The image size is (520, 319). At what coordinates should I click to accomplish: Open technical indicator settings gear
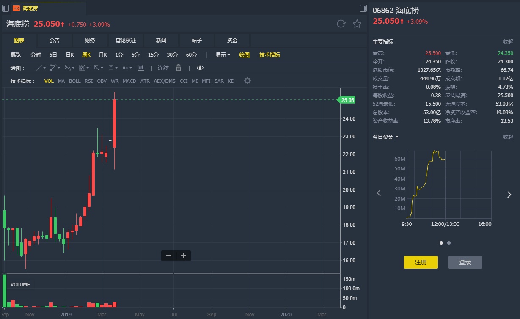248,81
